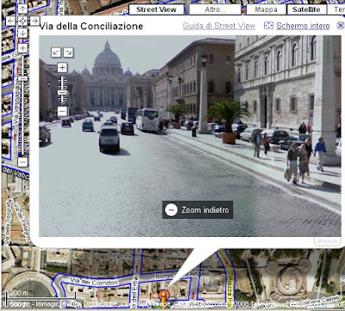Click Street View zoom slider handle
Image resolution: width=345 pixels, height=311 pixels.
click(62, 93)
